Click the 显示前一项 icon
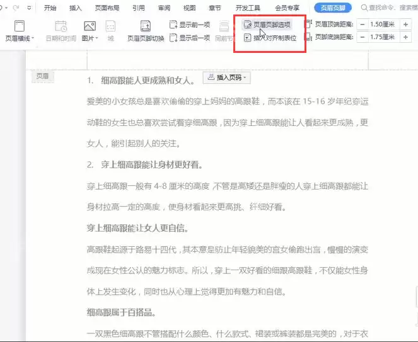The width and height of the screenshot is (418, 342). pyautogui.click(x=173, y=25)
